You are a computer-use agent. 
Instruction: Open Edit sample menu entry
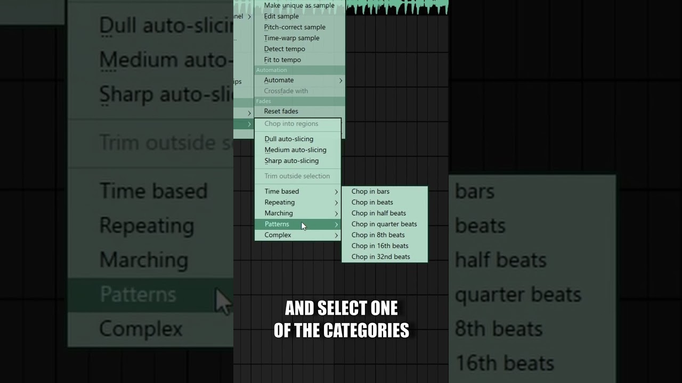[x=299, y=16]
